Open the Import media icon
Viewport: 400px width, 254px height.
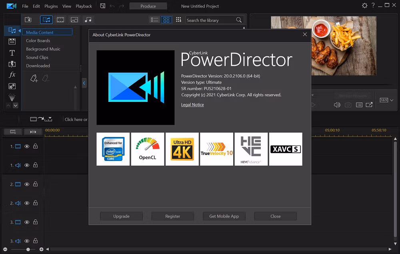tap(28, 20)
